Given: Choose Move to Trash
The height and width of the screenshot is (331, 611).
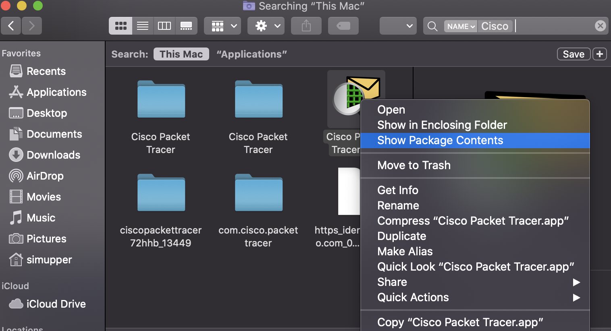Looking at the screenshot, I should (475, 165).
